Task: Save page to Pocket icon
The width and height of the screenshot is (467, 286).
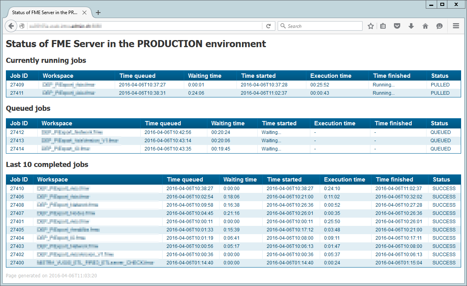Action: click(x=397, y=26)
